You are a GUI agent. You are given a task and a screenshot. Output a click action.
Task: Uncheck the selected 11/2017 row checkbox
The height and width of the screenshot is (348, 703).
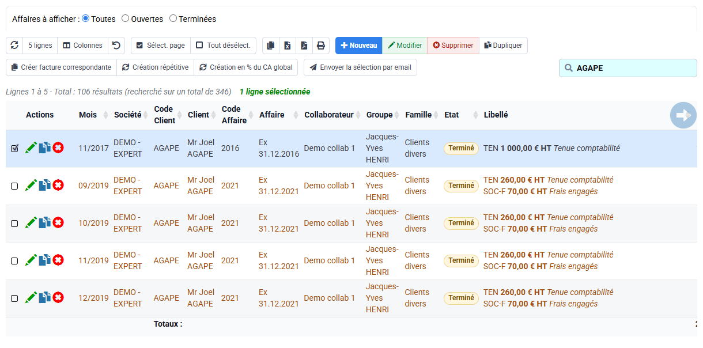click(14, 149)
